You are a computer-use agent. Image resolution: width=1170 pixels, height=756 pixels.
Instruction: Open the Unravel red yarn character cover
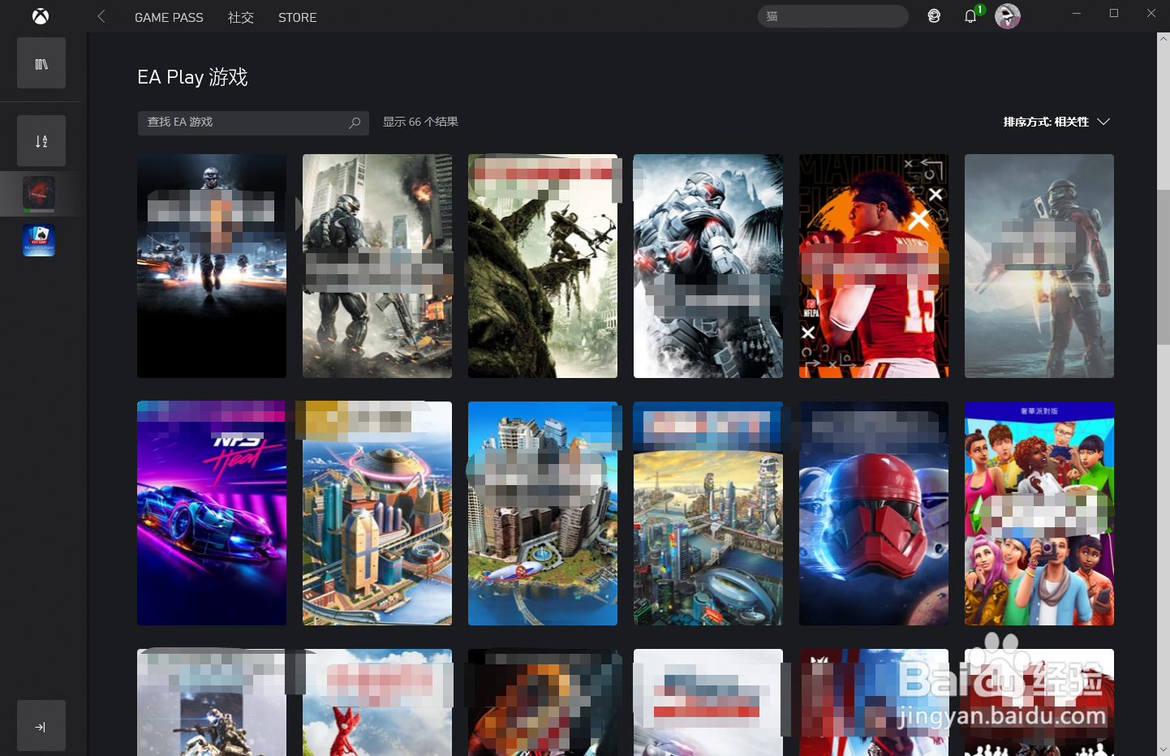pos(377,702)
